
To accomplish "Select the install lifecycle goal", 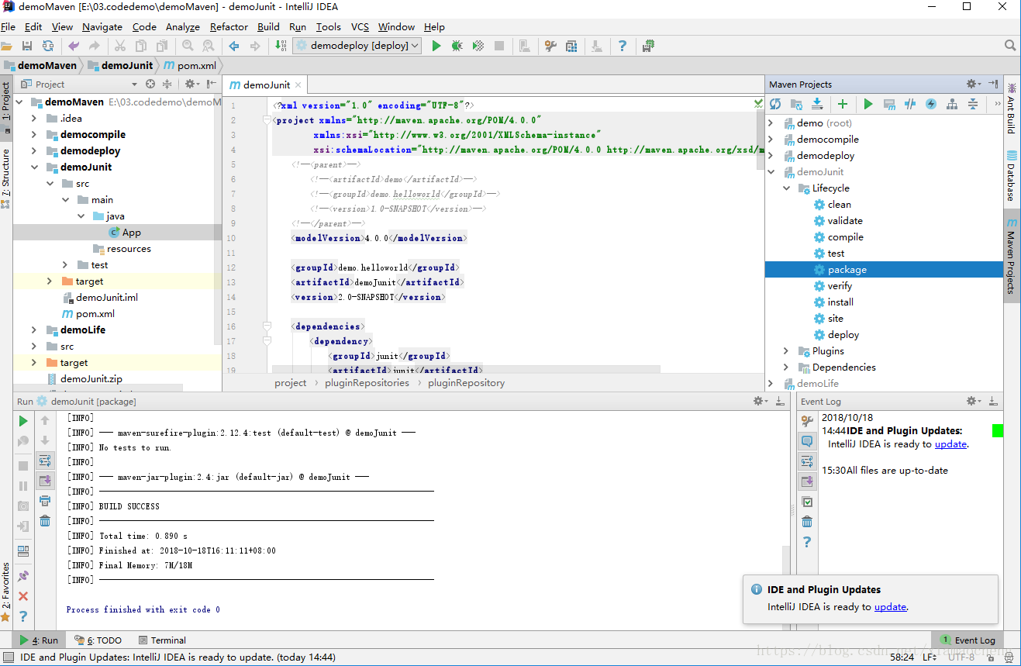I will (x=840, y=302).
